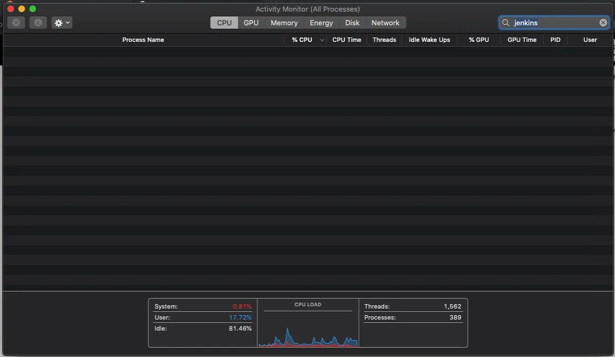Click the Idle 81.46% value

click(x=240, y=328)
